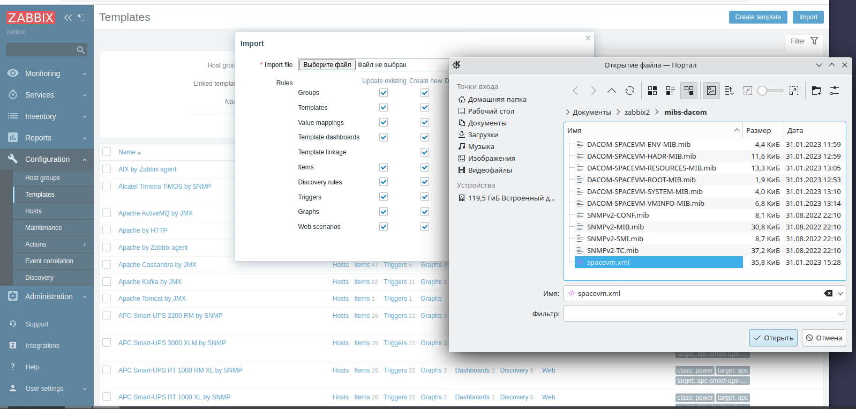Tick the Apache Tomcat by JMX checkbox
The width and height of the screenshot is (856, 409).
tap(107, 298)
